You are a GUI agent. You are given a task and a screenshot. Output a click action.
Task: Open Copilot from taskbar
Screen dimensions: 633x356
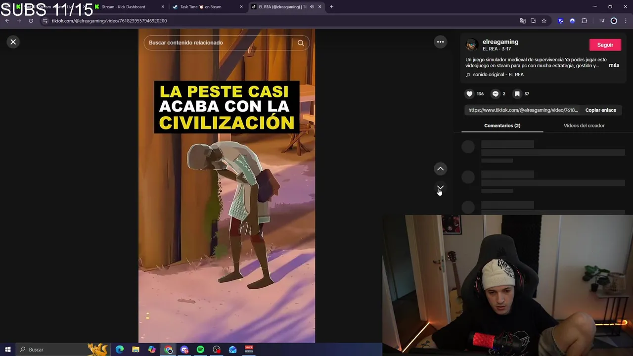click(152, 350)
